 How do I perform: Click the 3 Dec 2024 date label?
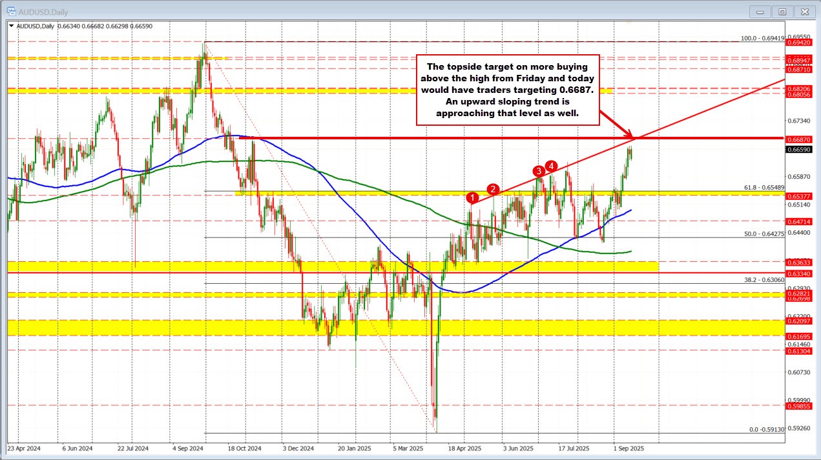tap(299, 447)
